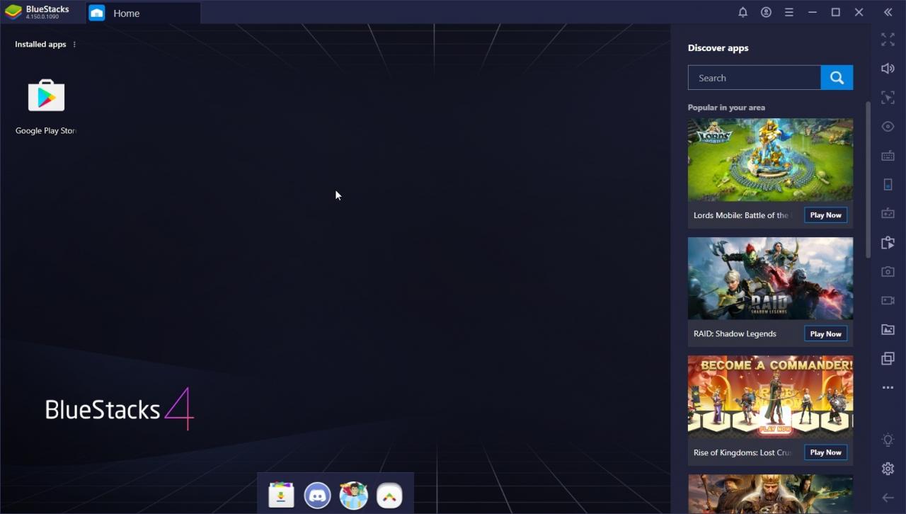Screen dimensions: 906x514
Task: Click Play Now for RAID: Shadow Legends
Action: click(825, 333)
